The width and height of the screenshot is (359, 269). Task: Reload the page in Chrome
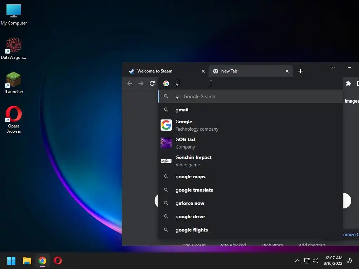coord(152,83)
